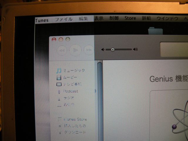This screenshot has width=188, height=141.
Task: Click the TV screen icon
Action: click(59, 85)
